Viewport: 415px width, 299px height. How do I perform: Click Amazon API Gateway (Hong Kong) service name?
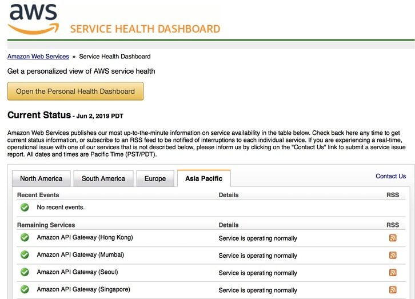[x=85, y=237]
